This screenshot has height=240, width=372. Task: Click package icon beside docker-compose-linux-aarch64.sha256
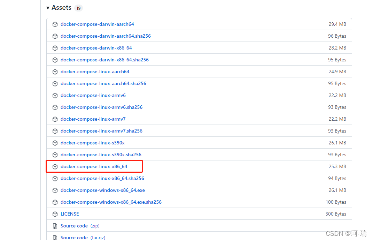(x=55, y=84)
